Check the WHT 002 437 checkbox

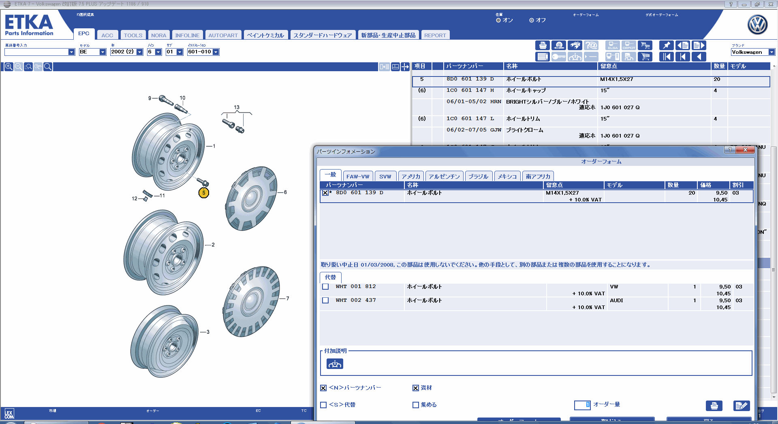coord(325,300)
